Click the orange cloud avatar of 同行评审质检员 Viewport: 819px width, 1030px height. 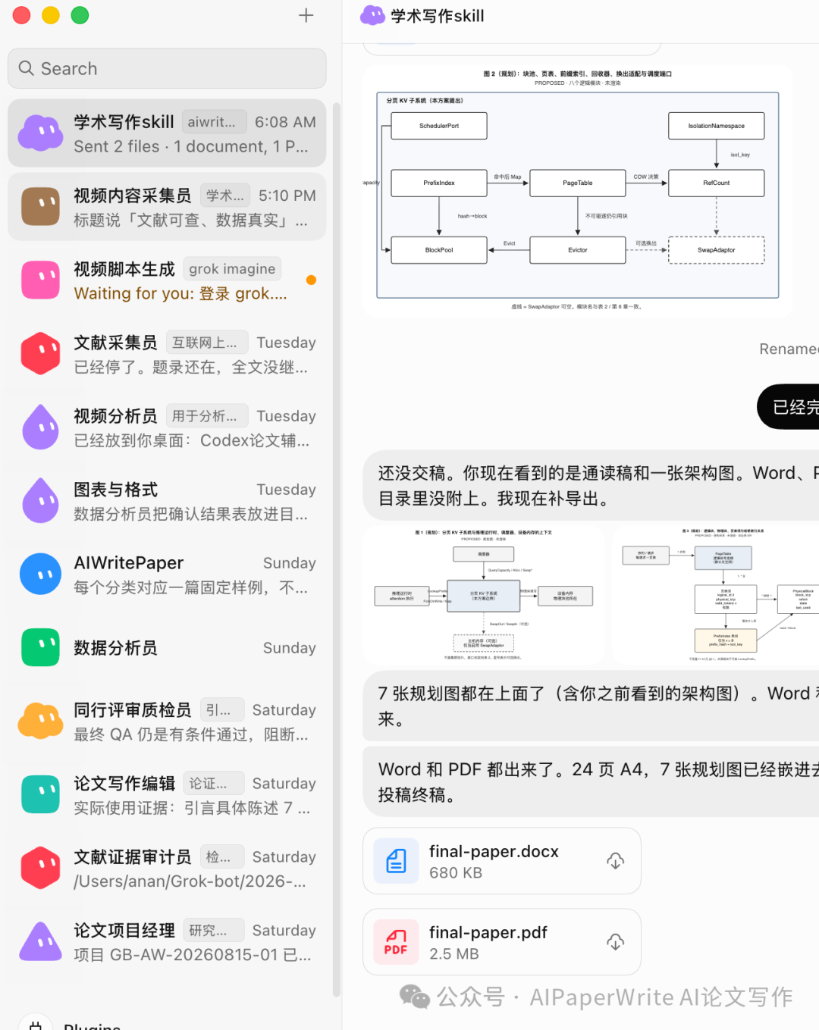41,722
